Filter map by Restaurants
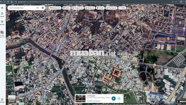 [55, 8]
